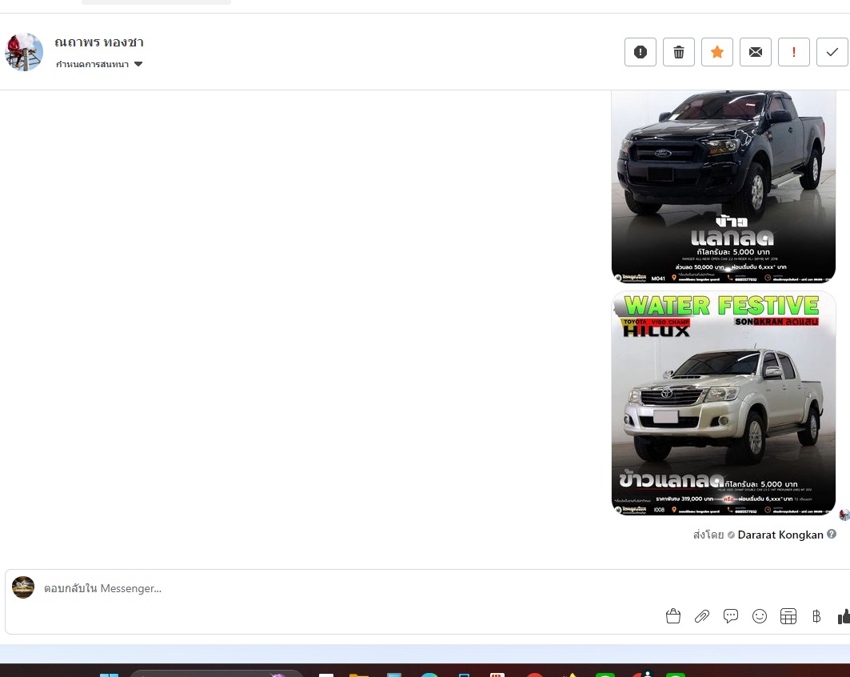Open the table/calendar grid icon in reply toolbar
This screenshot has height=677, width=850.
[788, 616]
